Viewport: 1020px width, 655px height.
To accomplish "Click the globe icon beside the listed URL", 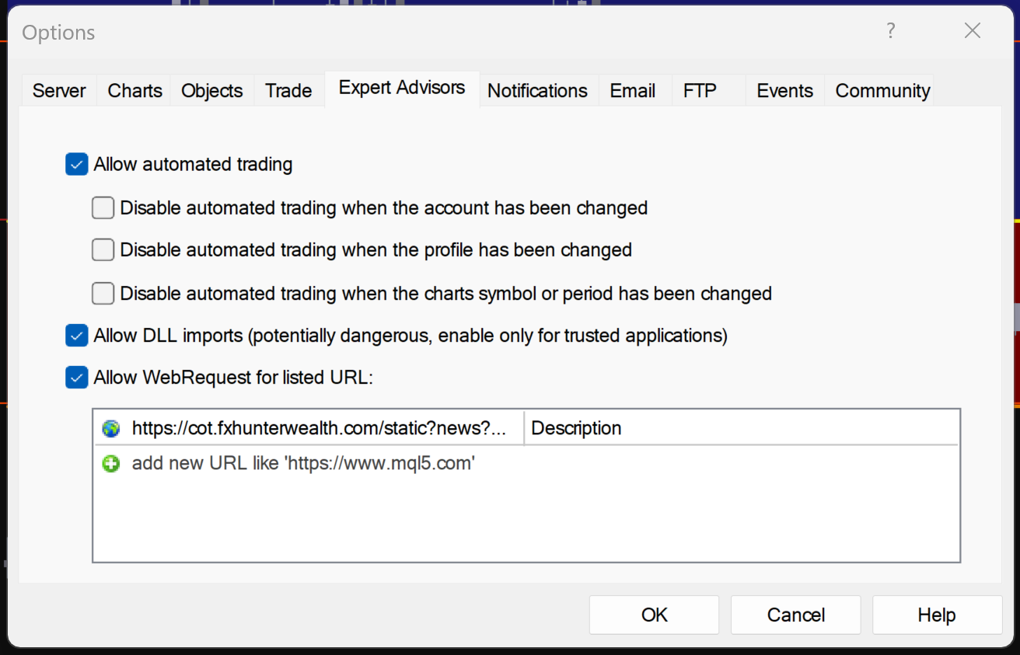I will pos(111,428).
